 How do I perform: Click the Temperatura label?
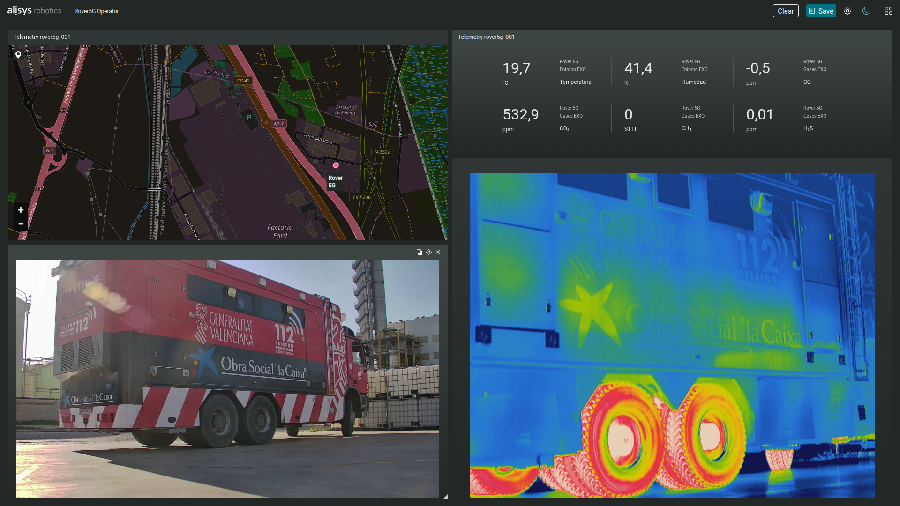(575, 82)
